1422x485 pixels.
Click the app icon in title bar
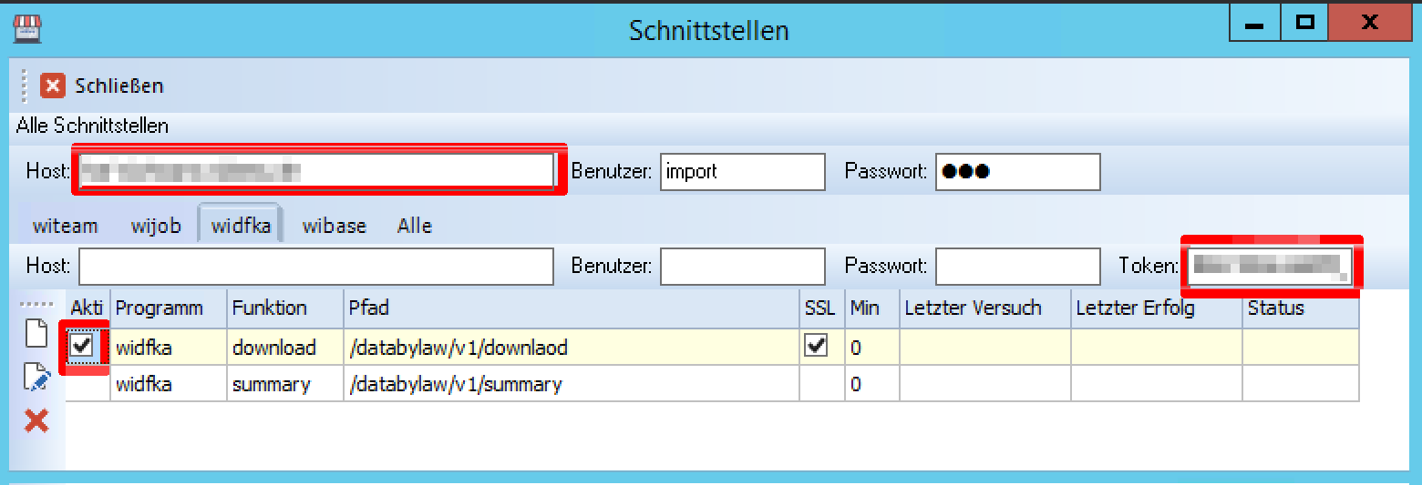tap(27, 29)
